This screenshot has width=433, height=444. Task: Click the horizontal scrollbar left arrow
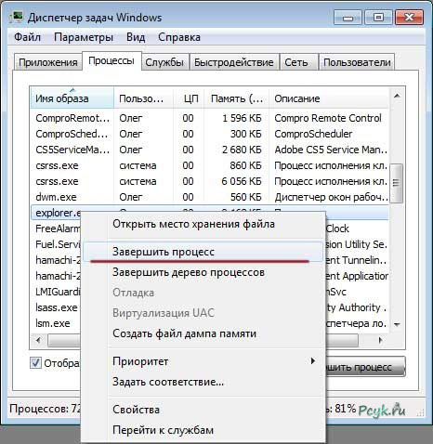(x=38, y=341)
